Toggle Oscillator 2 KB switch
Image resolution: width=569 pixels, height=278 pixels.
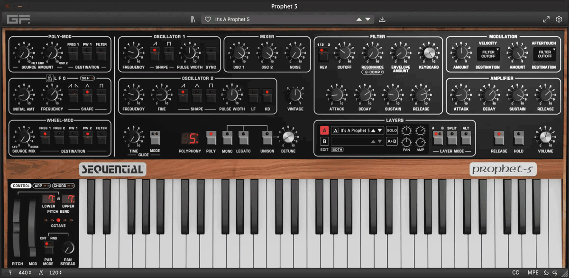[x=268, y=96]
